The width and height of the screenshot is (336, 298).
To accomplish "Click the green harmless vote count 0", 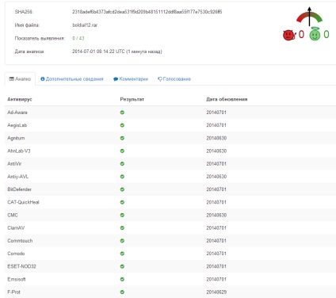I will coord(326,34).
